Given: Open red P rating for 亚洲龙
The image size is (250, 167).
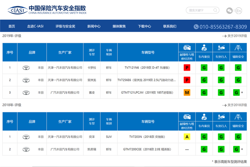Looking at the screenshot, I should click(x=187, y=80).
